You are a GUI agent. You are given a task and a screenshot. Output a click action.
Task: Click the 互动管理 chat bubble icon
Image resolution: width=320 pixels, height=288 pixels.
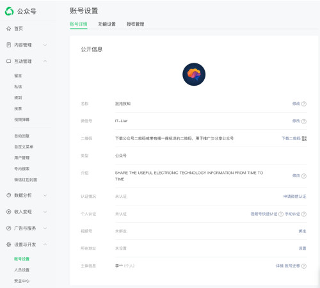[8, 61]
